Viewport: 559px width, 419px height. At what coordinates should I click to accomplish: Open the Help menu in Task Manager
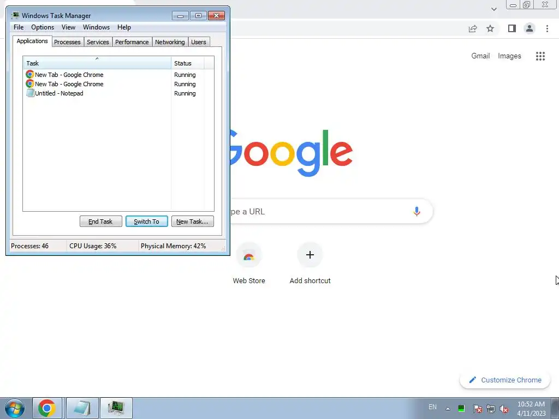(124, 27)
